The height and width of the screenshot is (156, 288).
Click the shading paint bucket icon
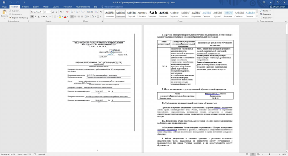[x=93, y=16]
